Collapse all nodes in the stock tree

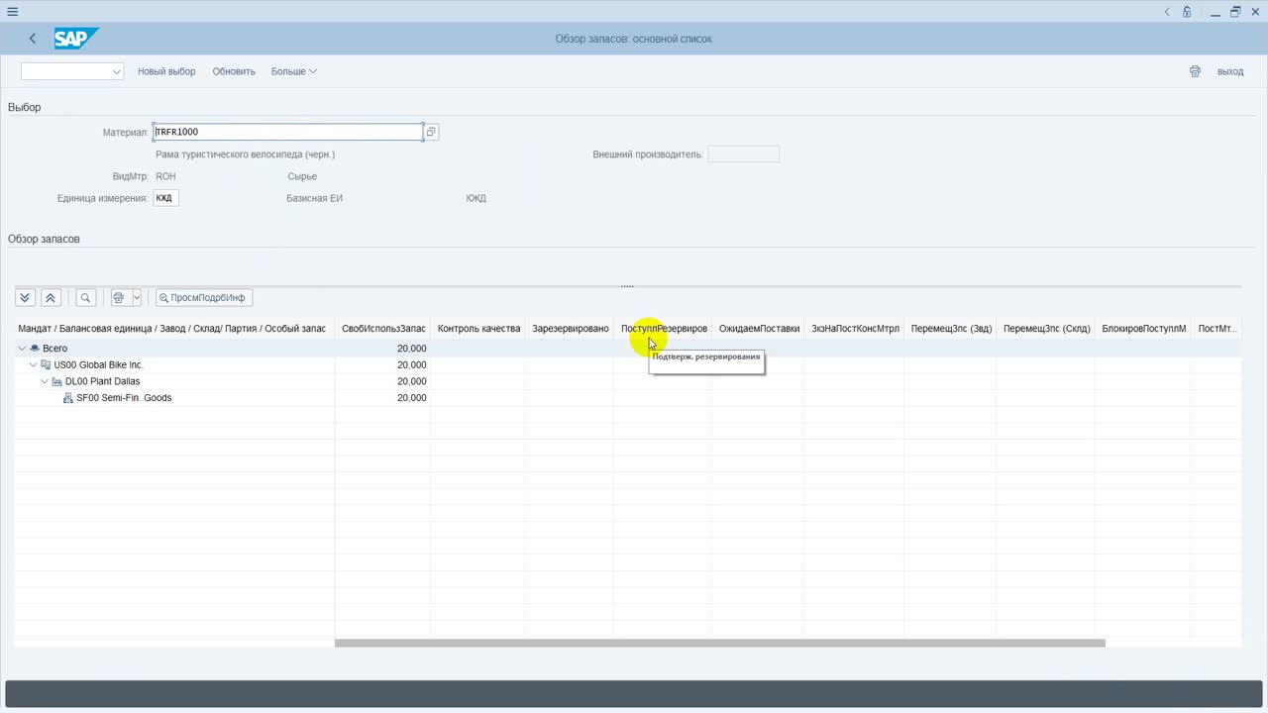pos(51,297)
